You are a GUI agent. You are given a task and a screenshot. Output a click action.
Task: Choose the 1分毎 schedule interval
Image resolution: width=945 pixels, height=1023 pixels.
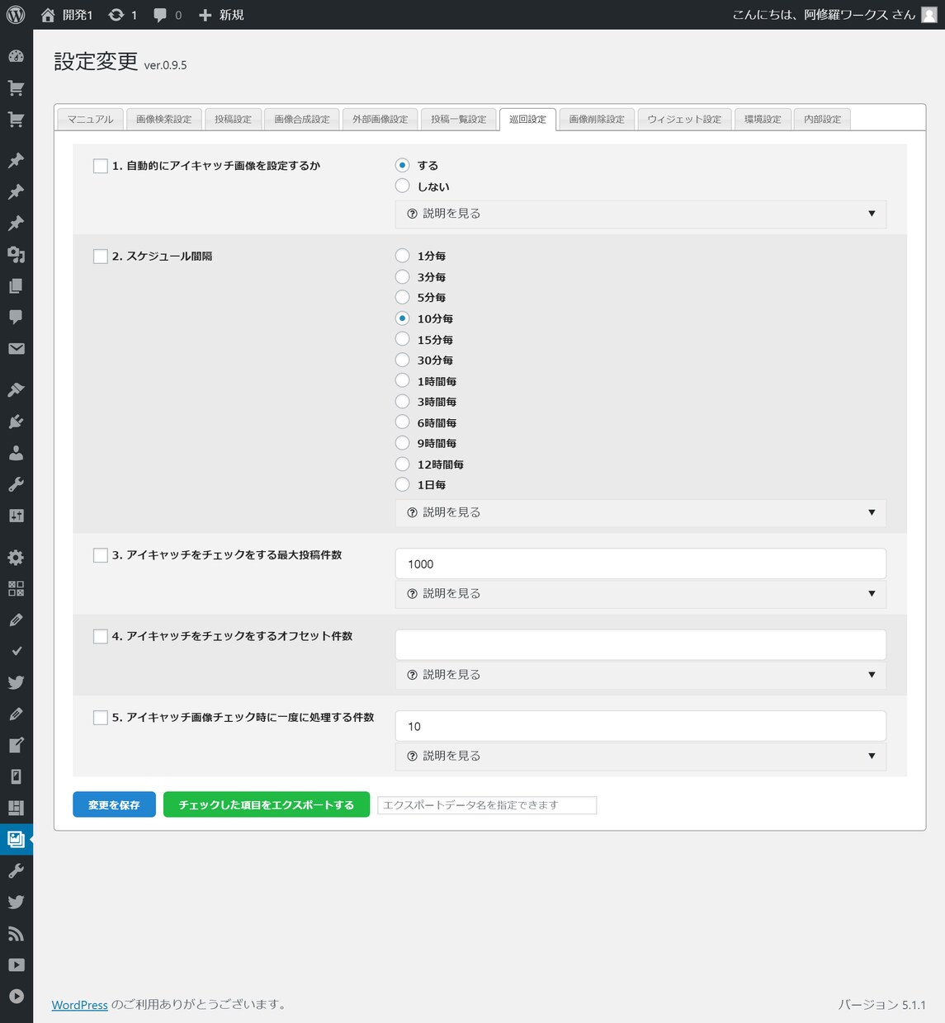pyautogui.click(x=403, y=256)
